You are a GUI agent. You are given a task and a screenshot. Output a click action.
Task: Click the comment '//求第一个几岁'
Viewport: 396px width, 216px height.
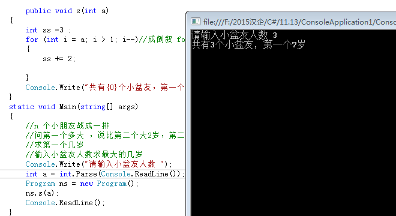54,145
